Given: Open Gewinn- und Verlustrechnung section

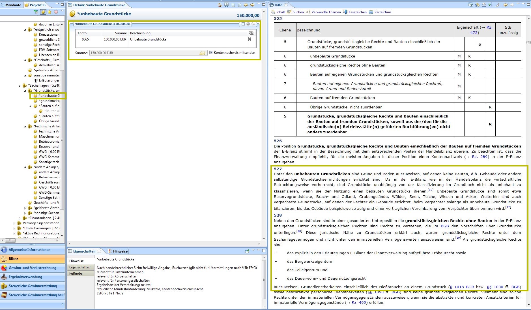Looking at the screenshot, I should (x=33, y=268).
